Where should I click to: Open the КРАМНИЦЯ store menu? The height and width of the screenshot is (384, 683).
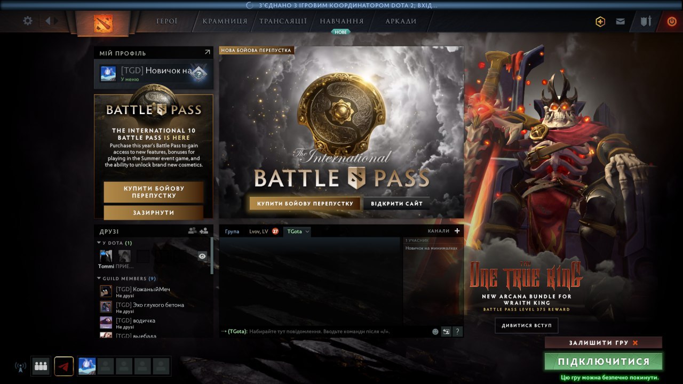[225, 21]
